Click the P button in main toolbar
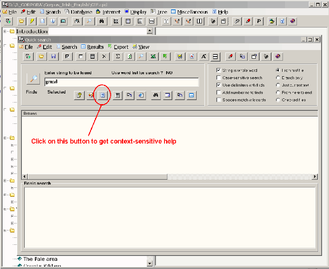Screen dimensions: 329x269 [259, 21]
